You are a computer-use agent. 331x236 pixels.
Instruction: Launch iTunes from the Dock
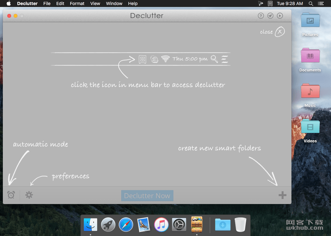click(x=161, y=225)
